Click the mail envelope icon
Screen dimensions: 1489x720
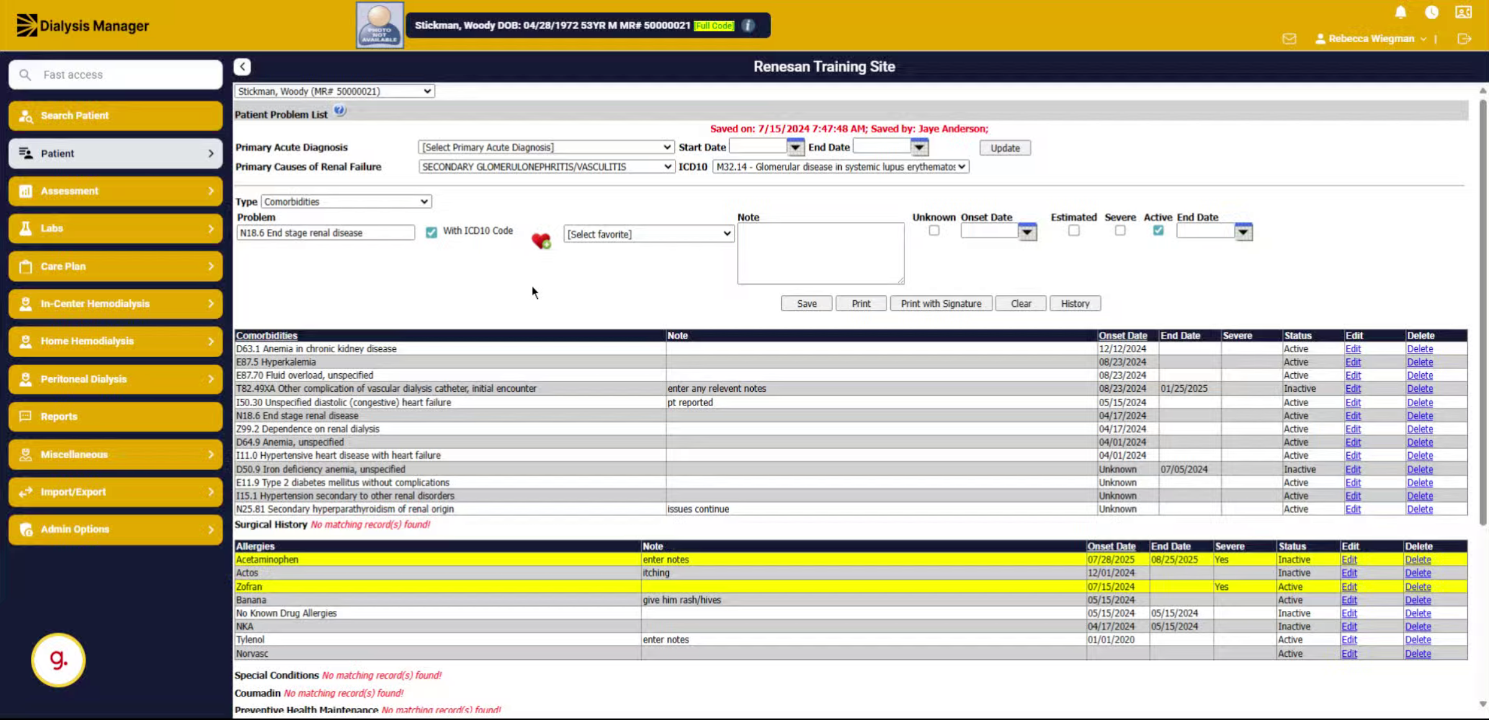pyautogui.click(x=1289, y=38)
